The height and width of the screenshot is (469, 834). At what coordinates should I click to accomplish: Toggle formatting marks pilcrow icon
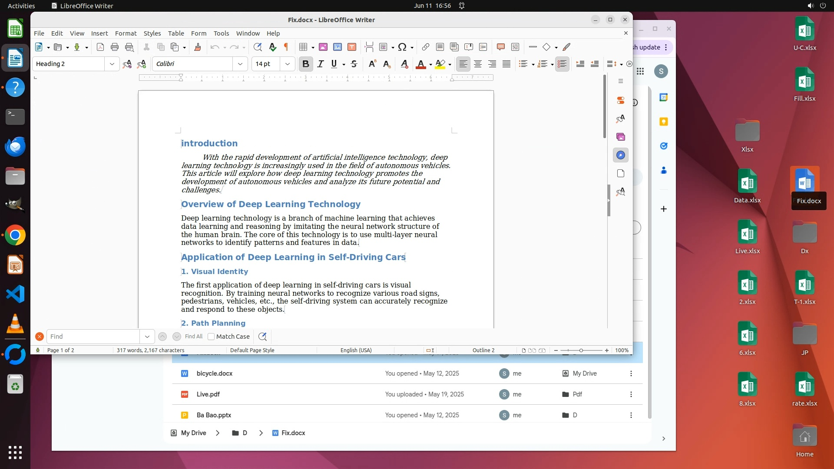[286, 47]
